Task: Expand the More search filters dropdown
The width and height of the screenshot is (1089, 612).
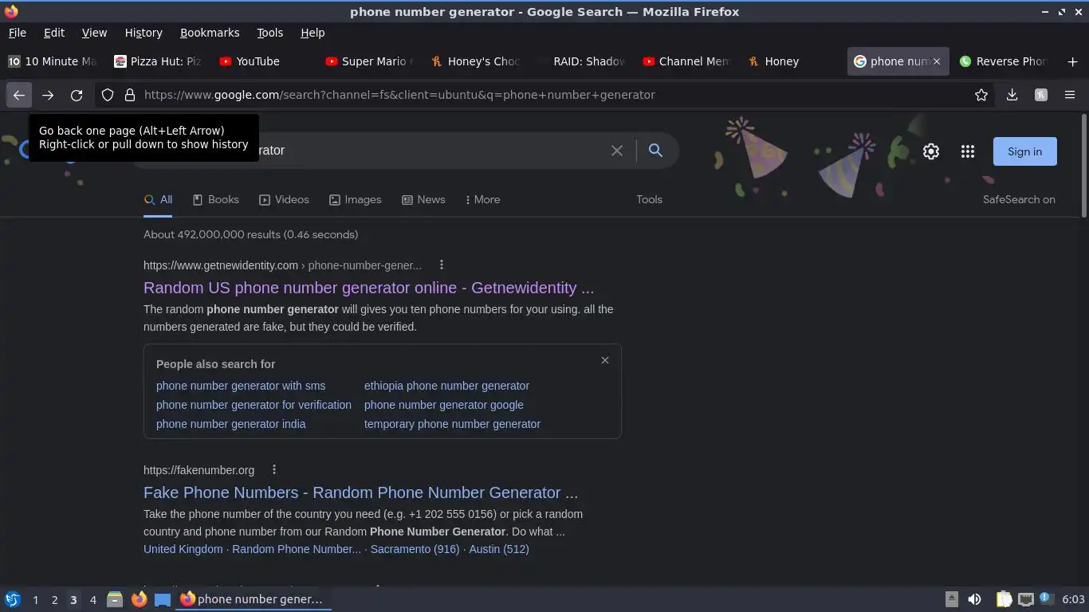Action: coord(483,199)
